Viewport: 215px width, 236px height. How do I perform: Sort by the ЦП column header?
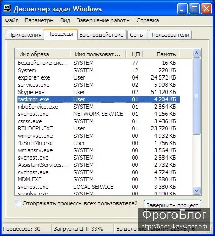pyautogui.click(x=134, y=54)
